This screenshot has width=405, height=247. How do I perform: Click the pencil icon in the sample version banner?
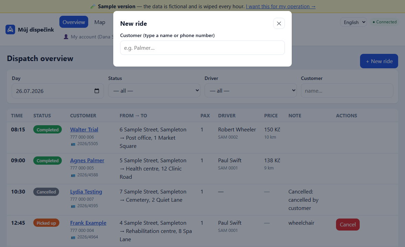tap(93, 7)
